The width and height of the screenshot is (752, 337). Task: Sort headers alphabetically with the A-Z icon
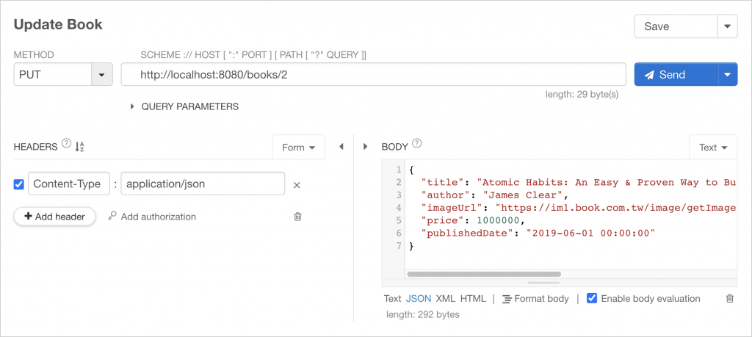(x=80, y=147)
